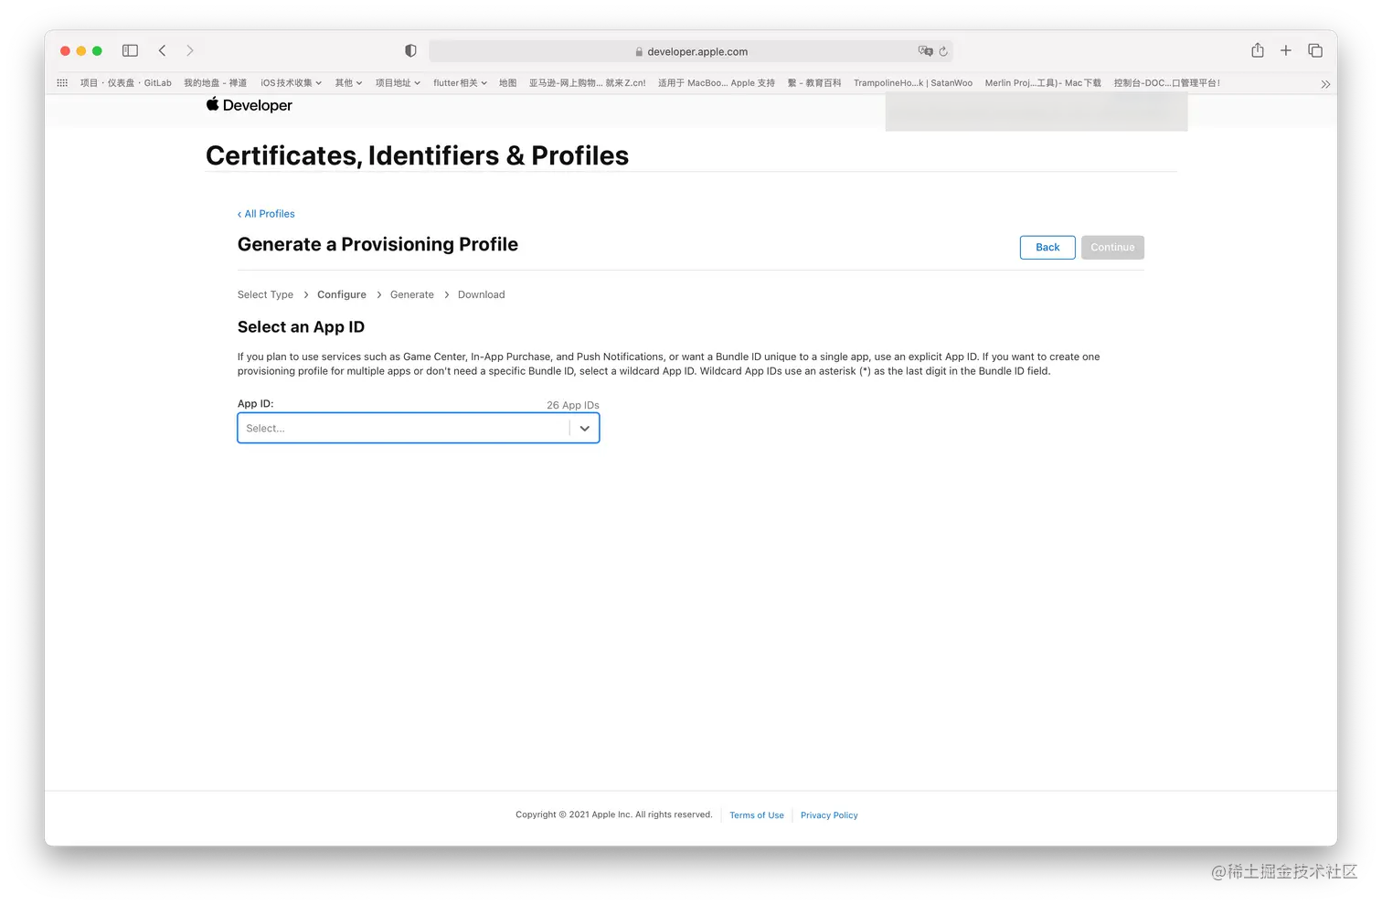Screen dimensions: 1382x905
Task: Click the developer.apple.com address field
Action: (691, 51)
